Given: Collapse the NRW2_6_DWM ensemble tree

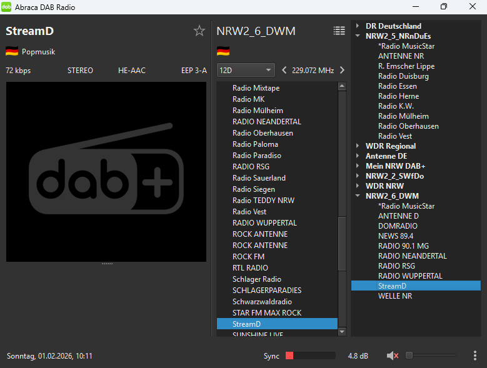Looking at the screenshot, I should pyautogui.click(x=358, y=196).
